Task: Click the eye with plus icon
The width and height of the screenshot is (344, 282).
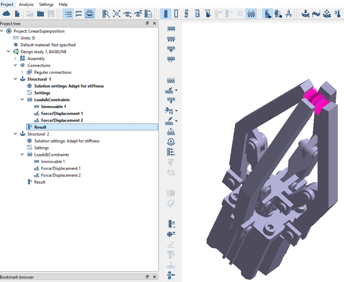Action: pyautogui.click(x=138, y=14)
